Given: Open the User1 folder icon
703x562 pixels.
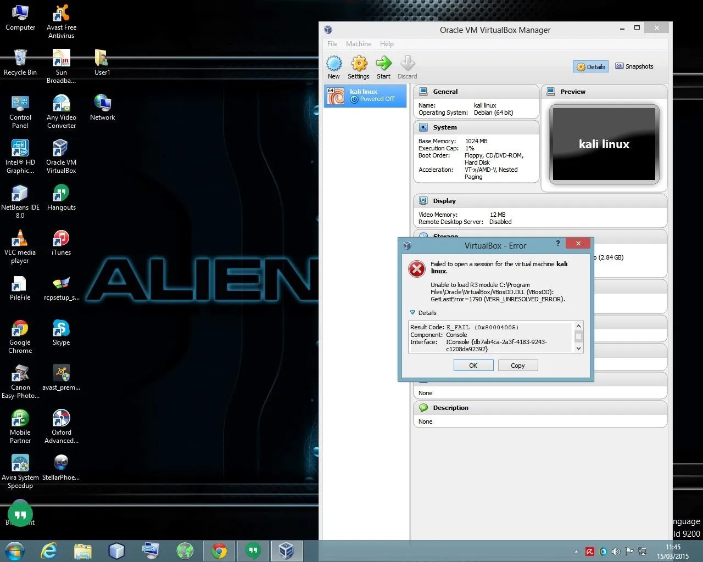Looking at the screenshot, I should [102, 63].
